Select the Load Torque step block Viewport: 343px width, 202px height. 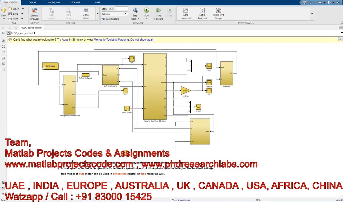click(127, 108)
